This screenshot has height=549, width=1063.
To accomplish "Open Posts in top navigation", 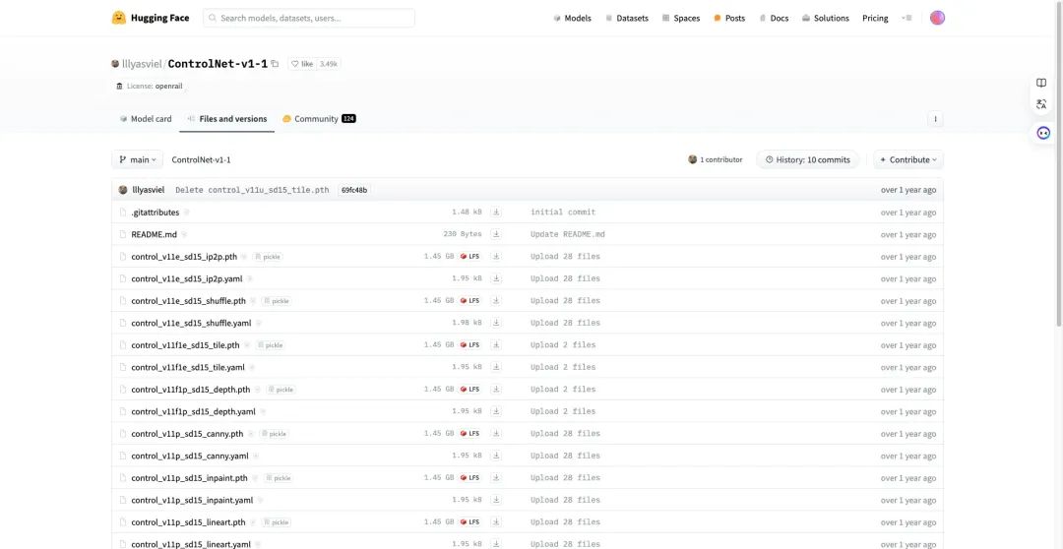I will pyautogui.click(x=729, y=19).
